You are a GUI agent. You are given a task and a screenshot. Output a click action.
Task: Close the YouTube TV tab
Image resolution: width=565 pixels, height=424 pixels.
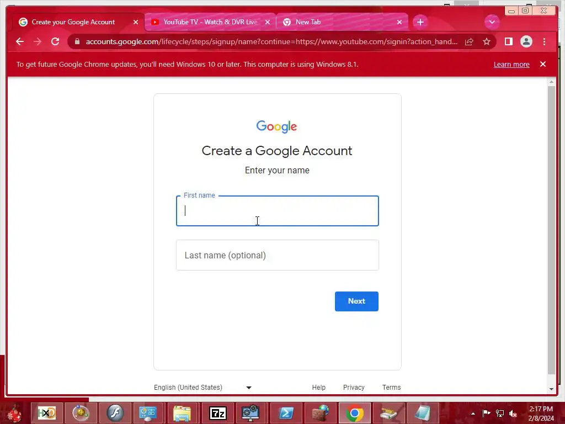click(x=268, y=22)
